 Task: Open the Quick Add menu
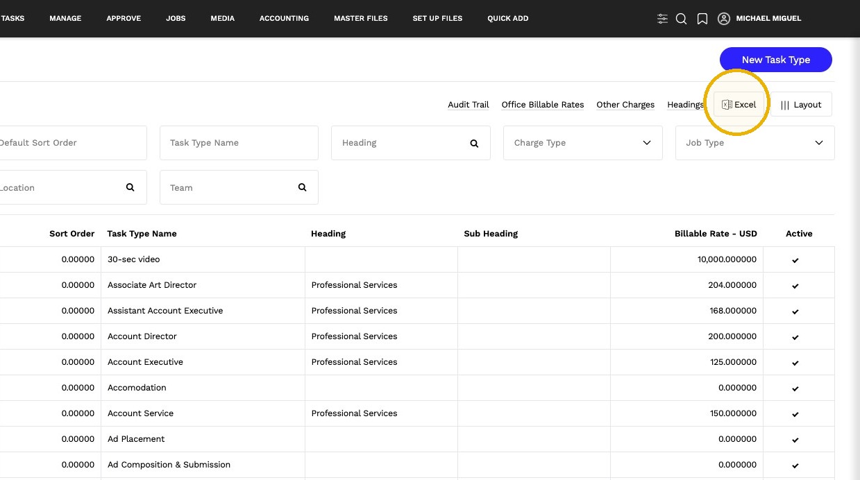(507, 19)
